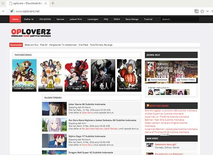Open red Nijiiro Days daftar isi link
The image size is (213, 156).
tap(87, 145)
